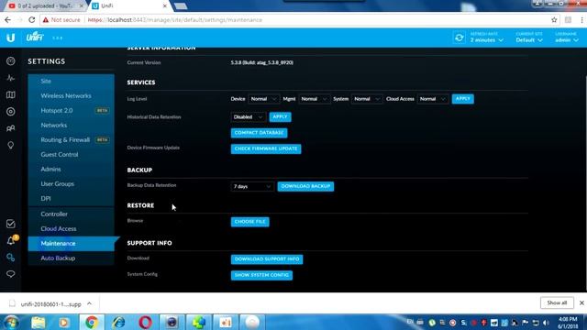Click the UniFi wordmark logo

[x=35, y=37]
